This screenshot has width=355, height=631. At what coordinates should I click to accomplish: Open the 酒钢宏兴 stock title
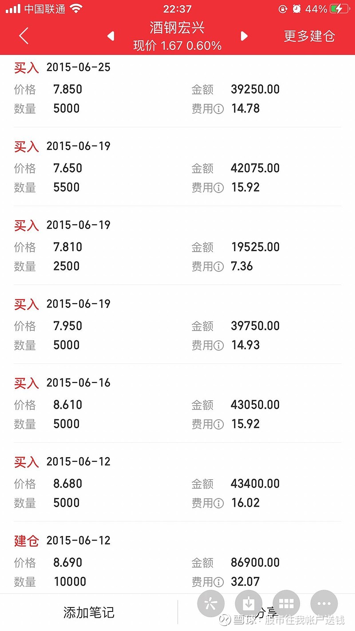click(x=177, y=28)
